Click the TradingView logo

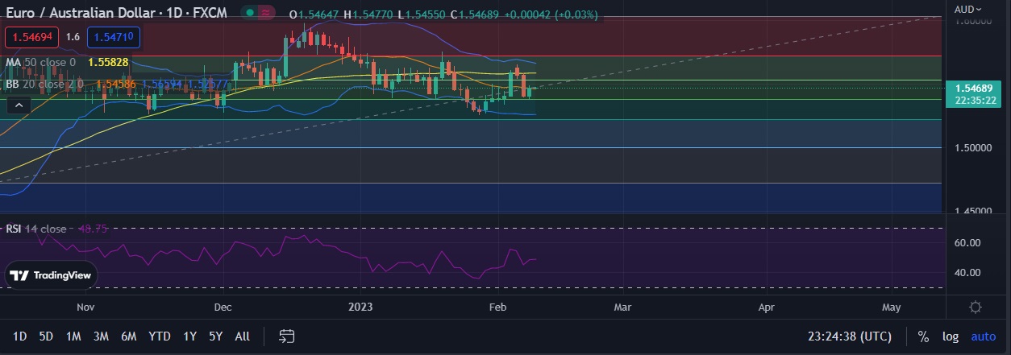coord(51,275)
